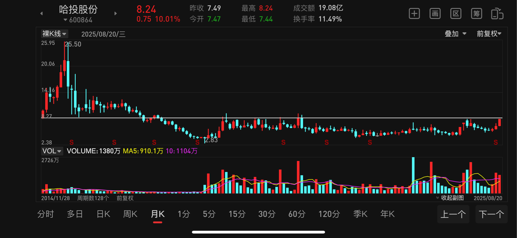Tap the 2.83 lowest price label
Image resolution: width=517 pixels, height=238 pixels.
click(x=211, y=140)
